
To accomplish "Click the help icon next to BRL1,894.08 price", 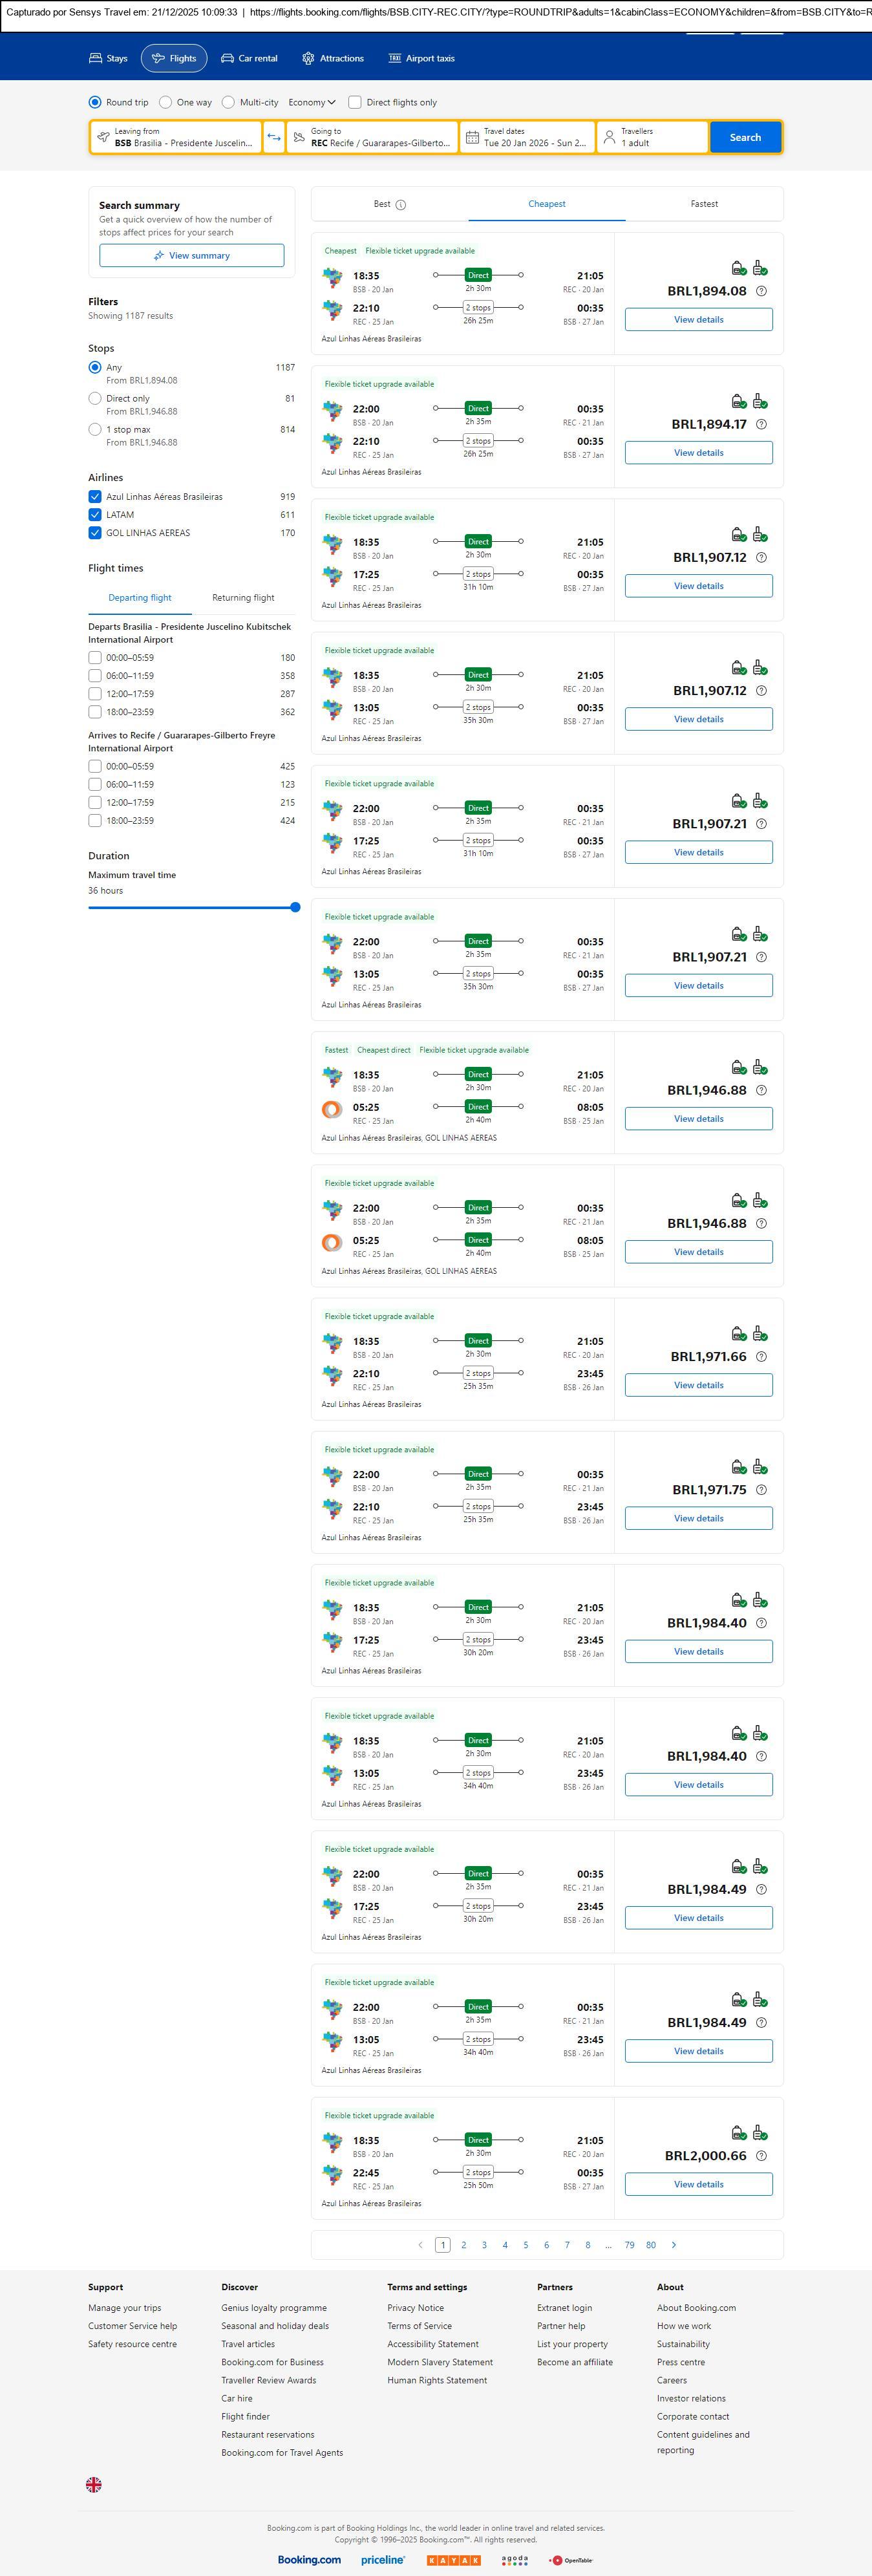I will tap(761, 291).
